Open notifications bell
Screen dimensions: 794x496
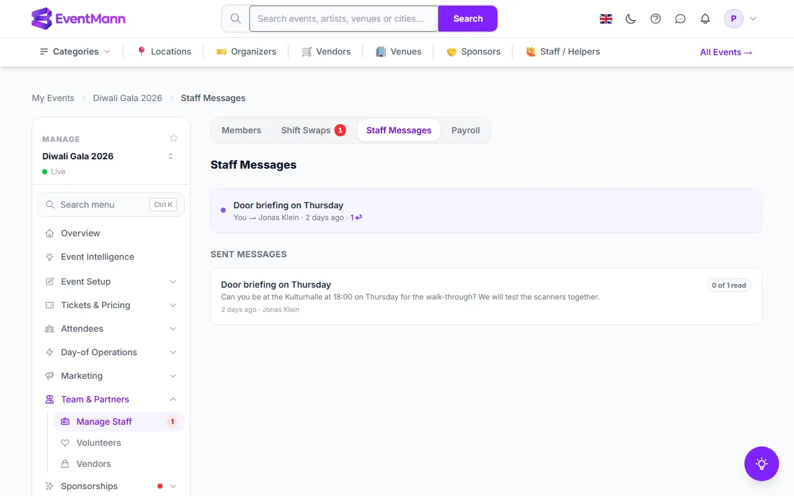pos(705,19)
